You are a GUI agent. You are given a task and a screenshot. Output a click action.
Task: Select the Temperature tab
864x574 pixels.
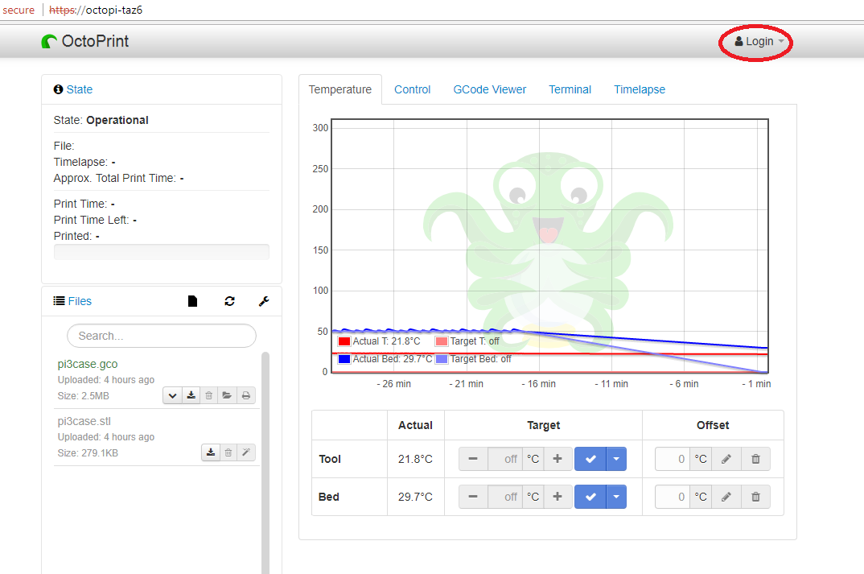[x=340, y=89]
